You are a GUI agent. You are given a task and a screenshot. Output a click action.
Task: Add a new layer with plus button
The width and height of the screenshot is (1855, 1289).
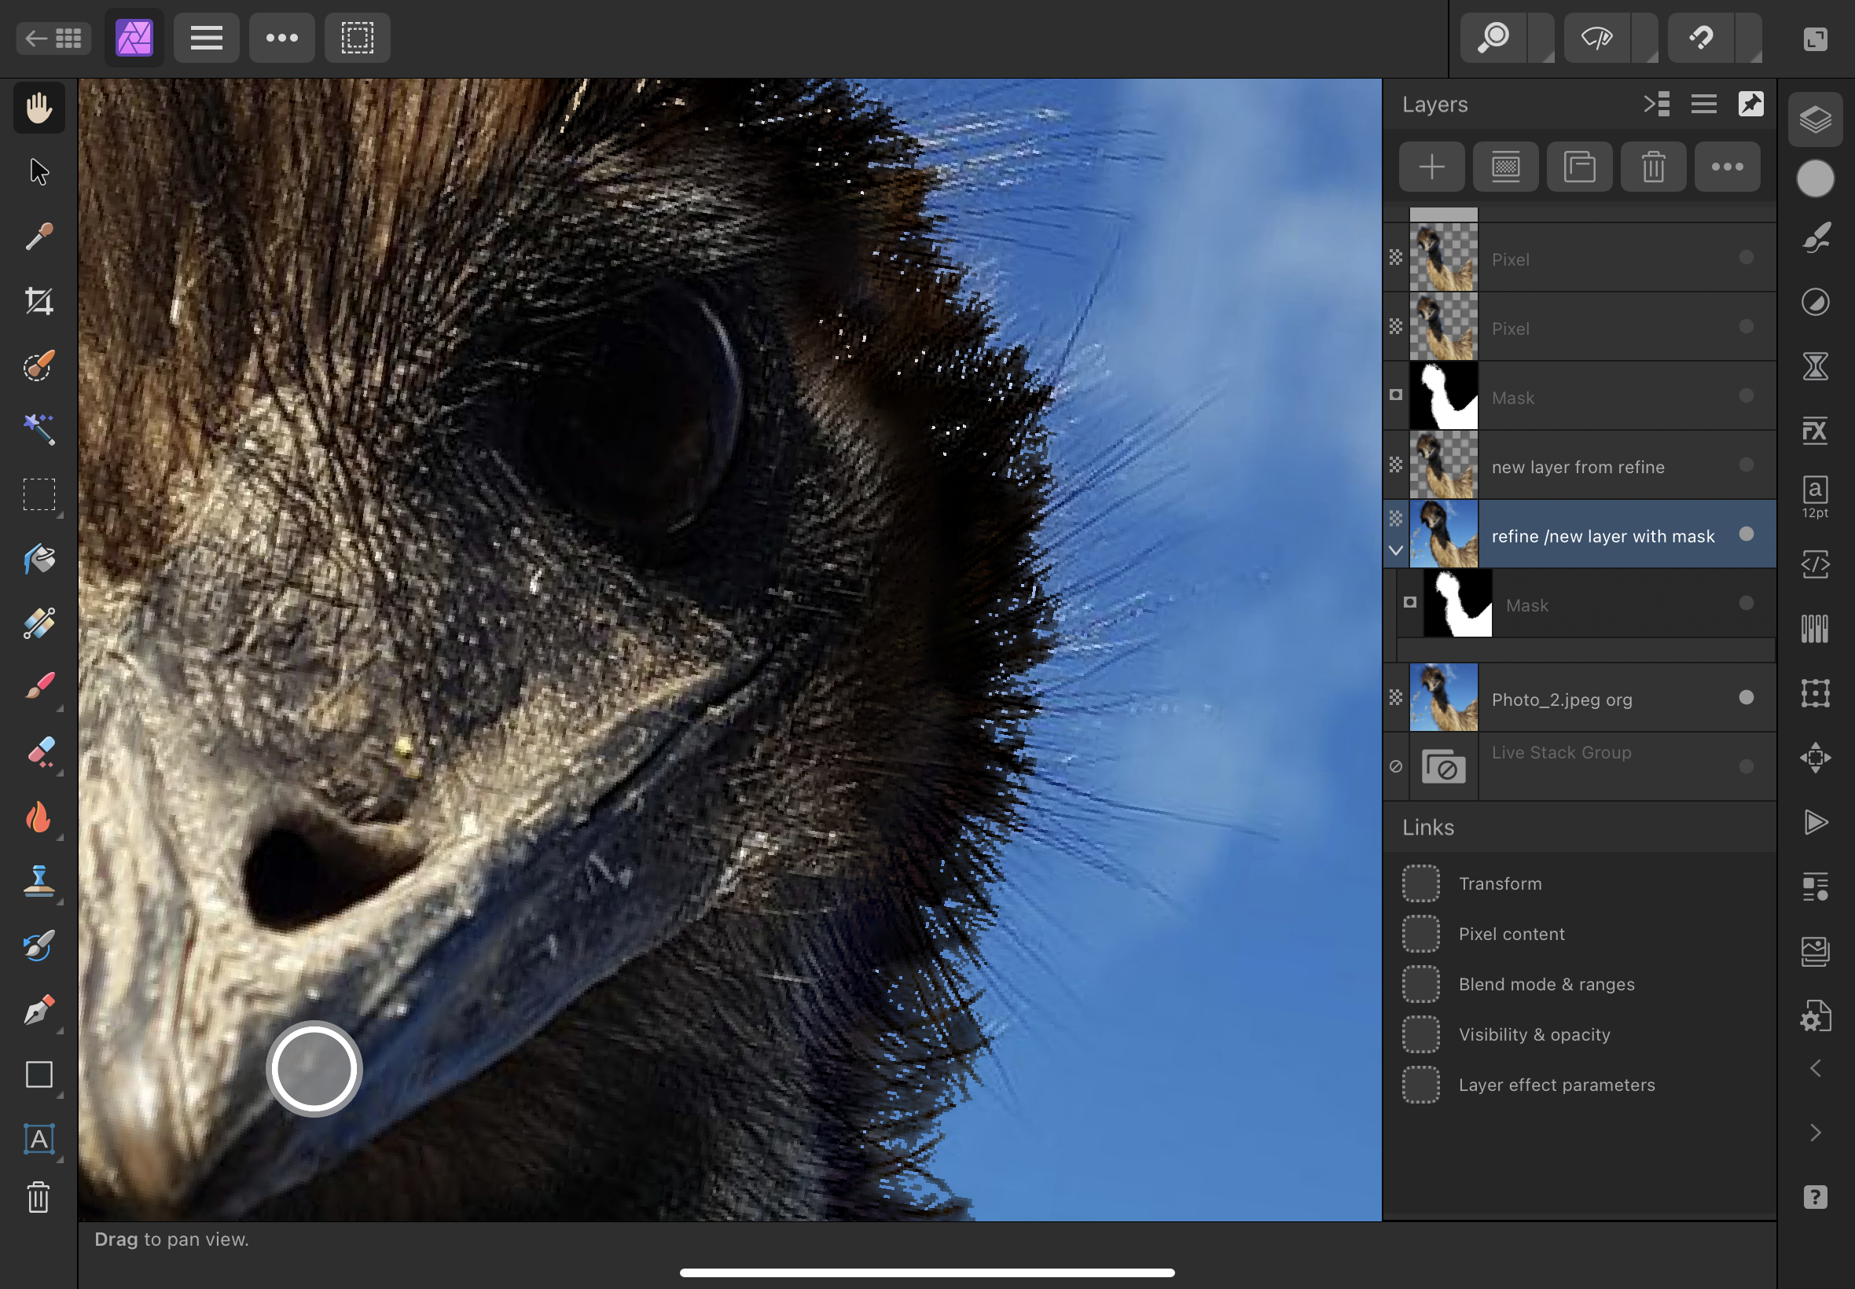coord(1431,167)
